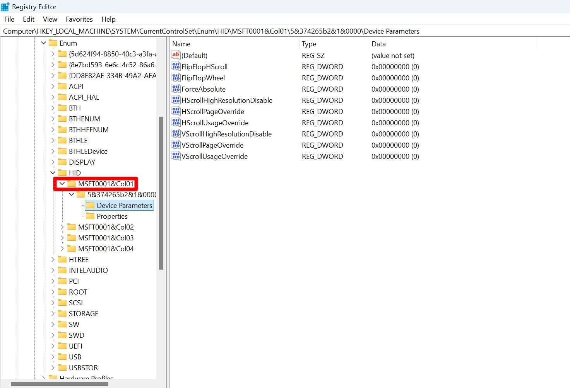Select the (Default) string value icon
Image resolution: width=570 pixels, height=388 pixels.
[176, 55]
